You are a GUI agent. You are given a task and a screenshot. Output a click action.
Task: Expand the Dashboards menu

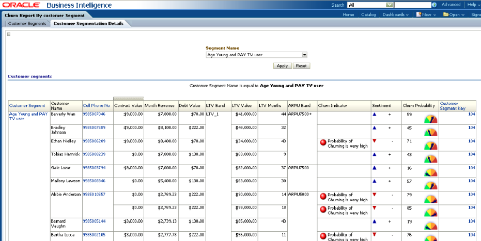(x=395, y=14)
